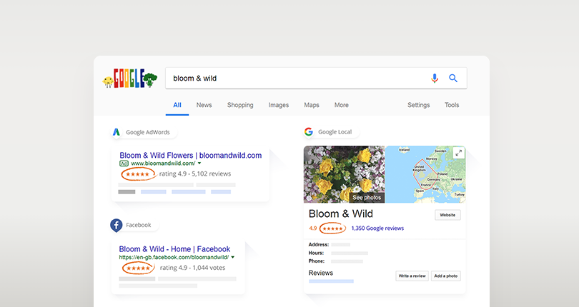579x307 pixels.
Task: Switch to the News tab
Action: click(204, 105)
